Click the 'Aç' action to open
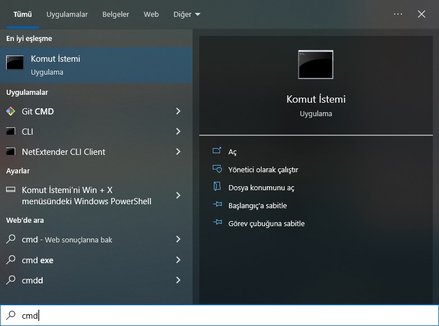439x326 pixels. (x=232, y=151)
